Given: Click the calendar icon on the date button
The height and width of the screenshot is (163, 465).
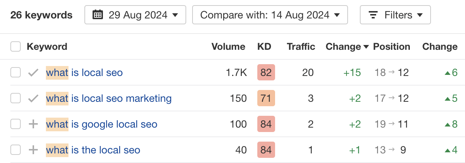Looking at the screenshot, I should [98, 15].
